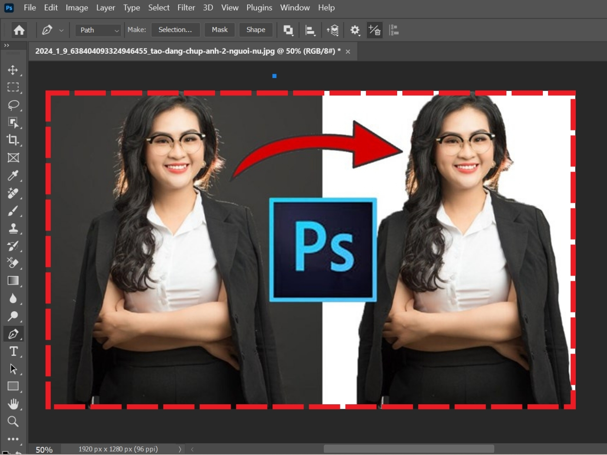Click the Photoshop logo in the menu bar
Image resolution: width=607 pixels, height=455 pixels.
tap(9, 8)
